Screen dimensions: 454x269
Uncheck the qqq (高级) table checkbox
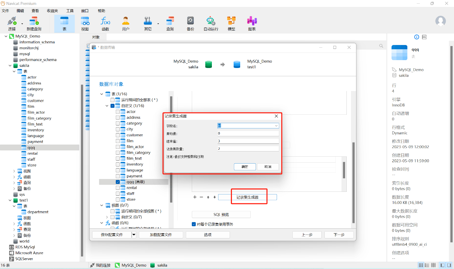click(x=118, y=182)
